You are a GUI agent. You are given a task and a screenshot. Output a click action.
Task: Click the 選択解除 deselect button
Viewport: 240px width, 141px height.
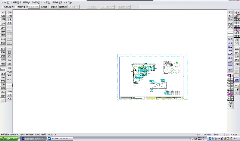[63, 7]
